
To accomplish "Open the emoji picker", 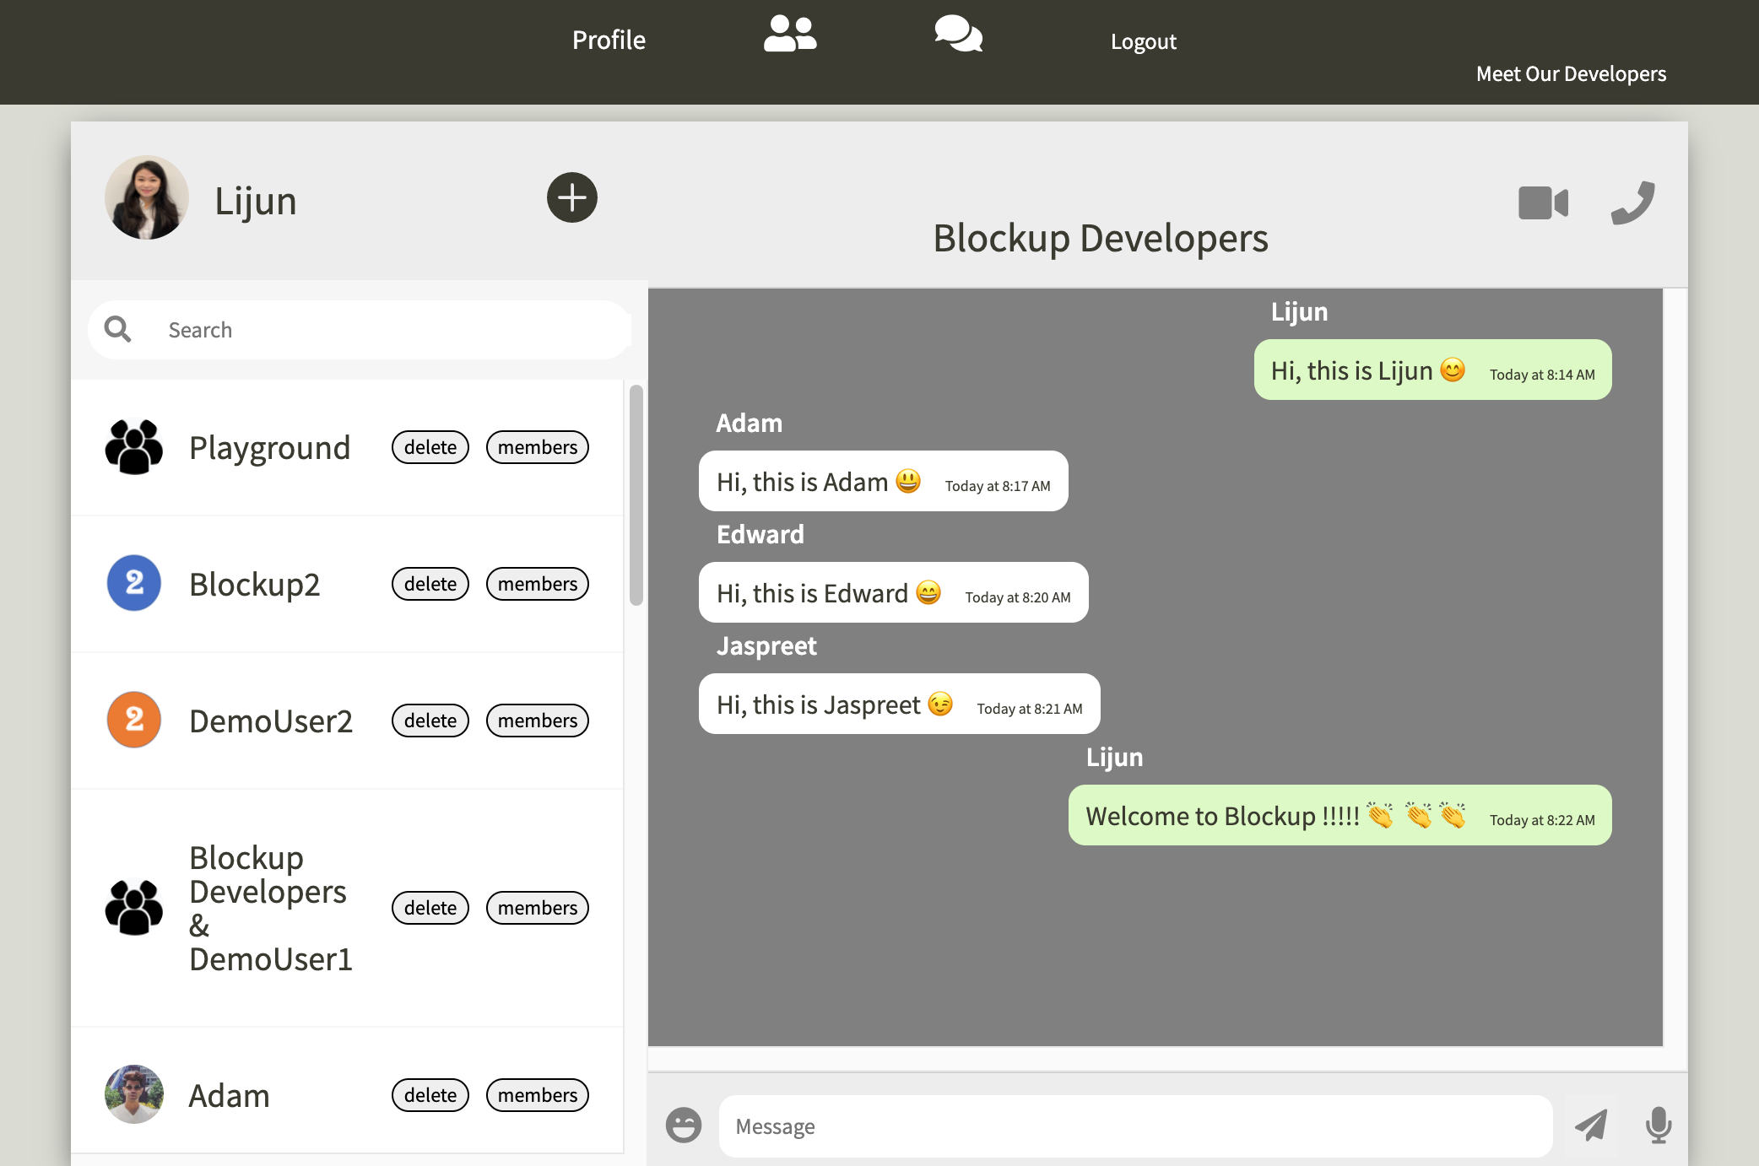I will point(683,1125).
